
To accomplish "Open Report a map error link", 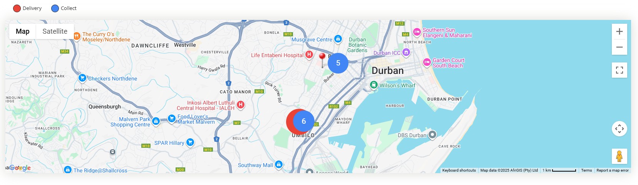I will tap(612, 170).
